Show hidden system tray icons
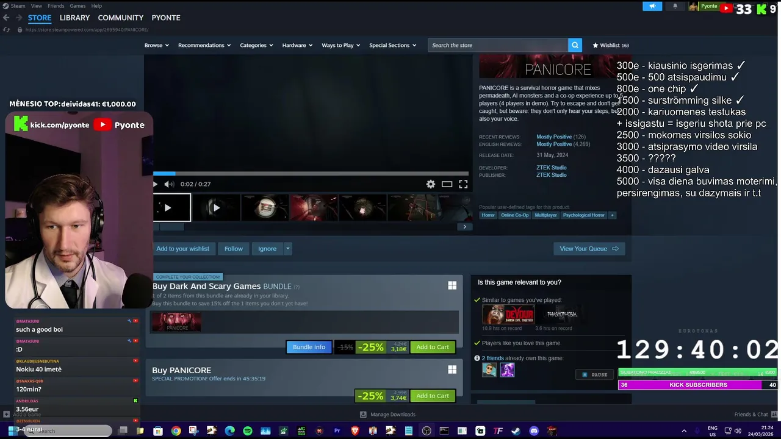The height and width of the screenshot is (439, 781). click(x=684, y=431)
